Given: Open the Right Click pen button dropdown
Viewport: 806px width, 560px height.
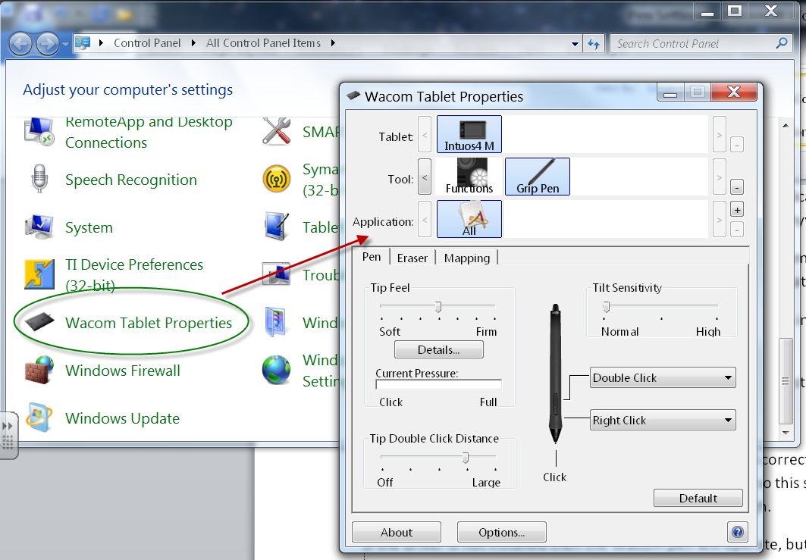Looking at the screenshot, I should tap(663, 421).
